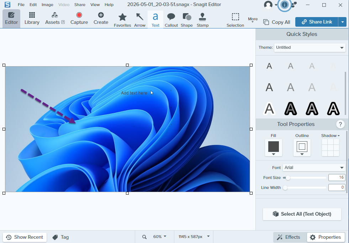Click the Share Link button
This screenshot has width=349, height=243.
click(317, 22)
